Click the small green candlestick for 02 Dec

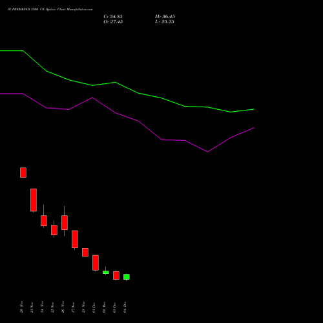(x=106, y=272)
